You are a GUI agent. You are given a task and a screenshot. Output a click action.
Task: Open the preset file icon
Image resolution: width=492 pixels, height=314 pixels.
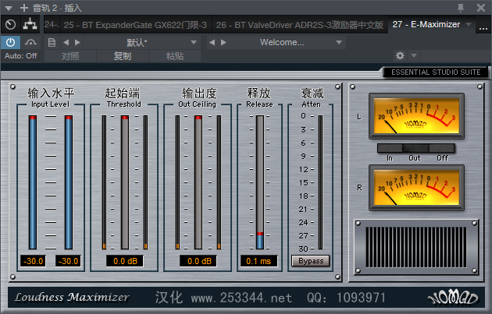52,41
